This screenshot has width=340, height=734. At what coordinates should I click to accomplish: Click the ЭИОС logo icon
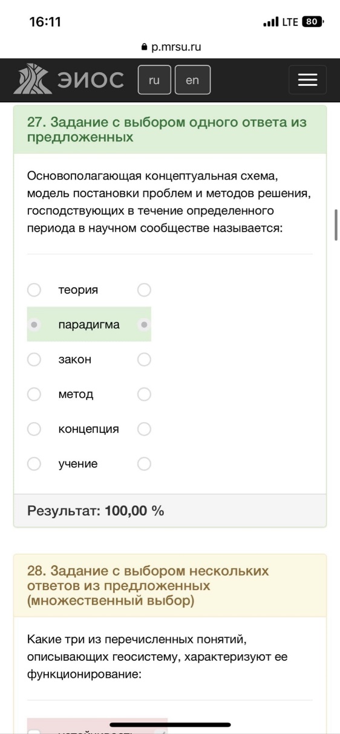click(x=33, y=80)
